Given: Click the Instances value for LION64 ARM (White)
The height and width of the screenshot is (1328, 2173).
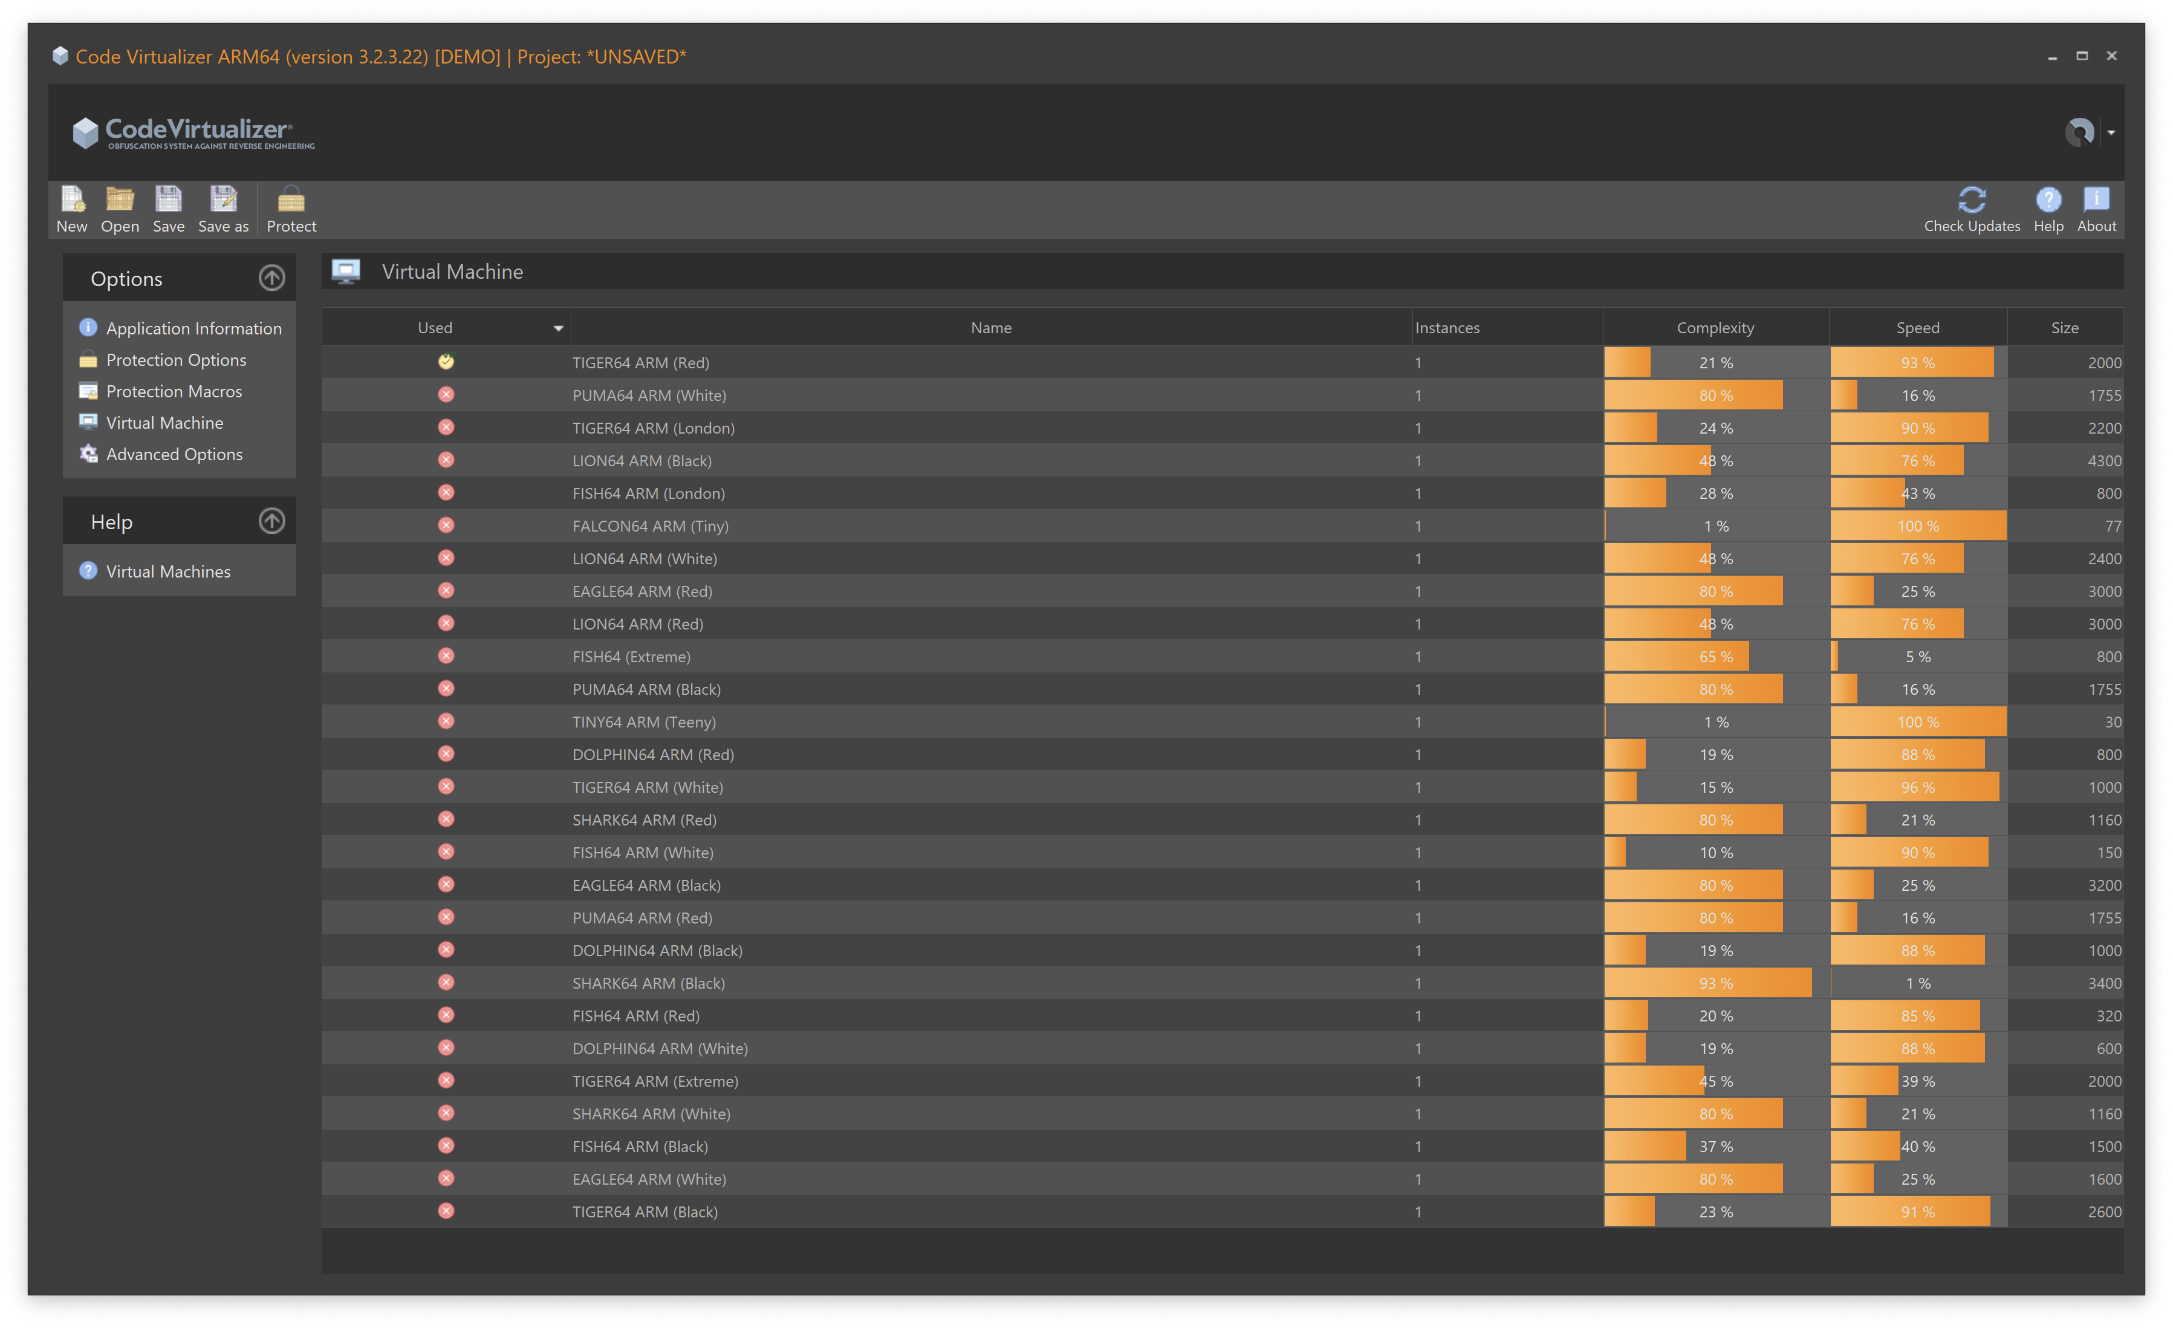Looking at the screenshot, I should point(1418,559).
